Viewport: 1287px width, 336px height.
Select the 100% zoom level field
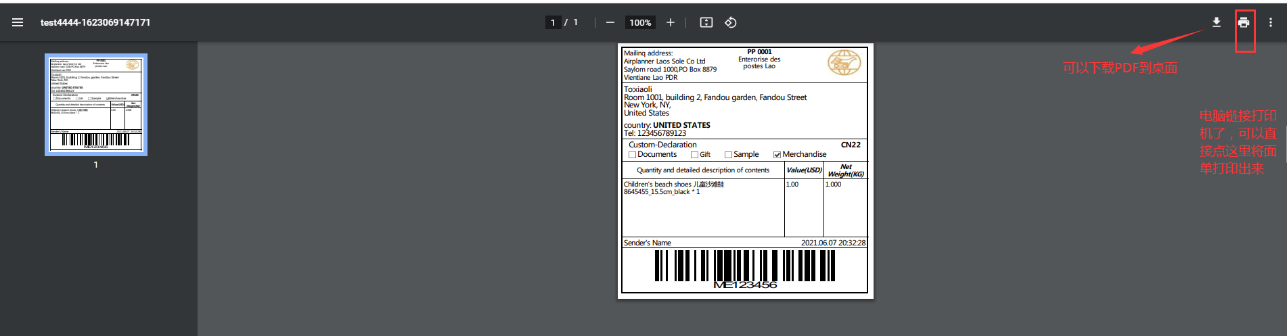640,22
